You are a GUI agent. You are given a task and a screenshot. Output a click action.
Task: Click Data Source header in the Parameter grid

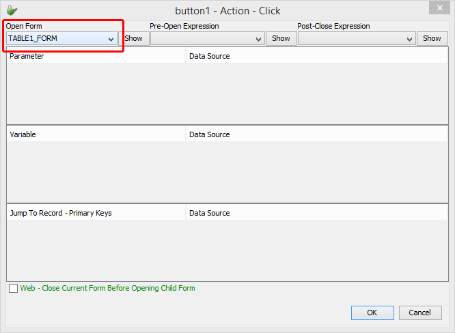(316, 56)
